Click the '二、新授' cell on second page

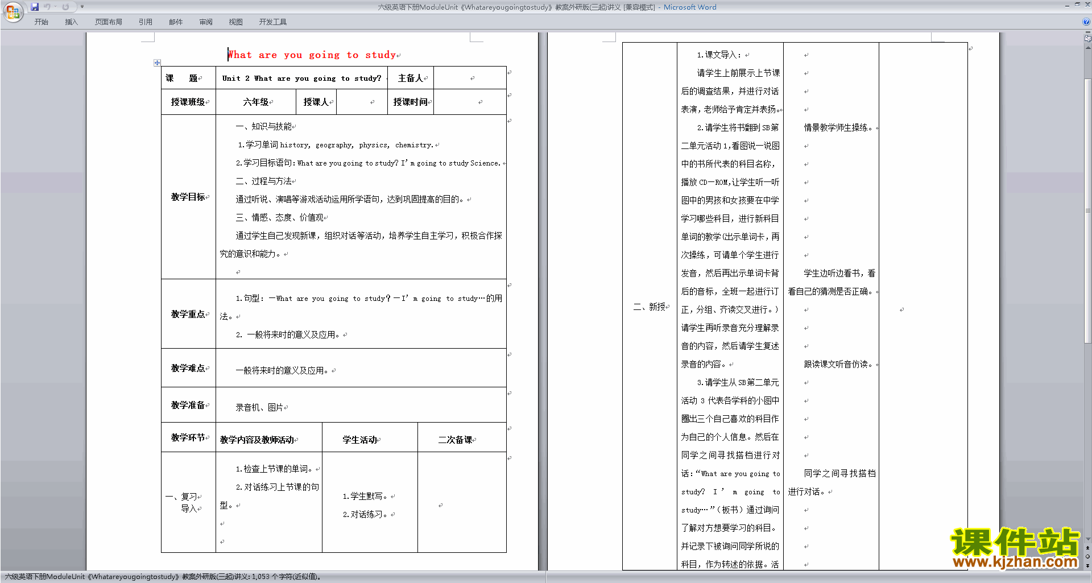649,307
